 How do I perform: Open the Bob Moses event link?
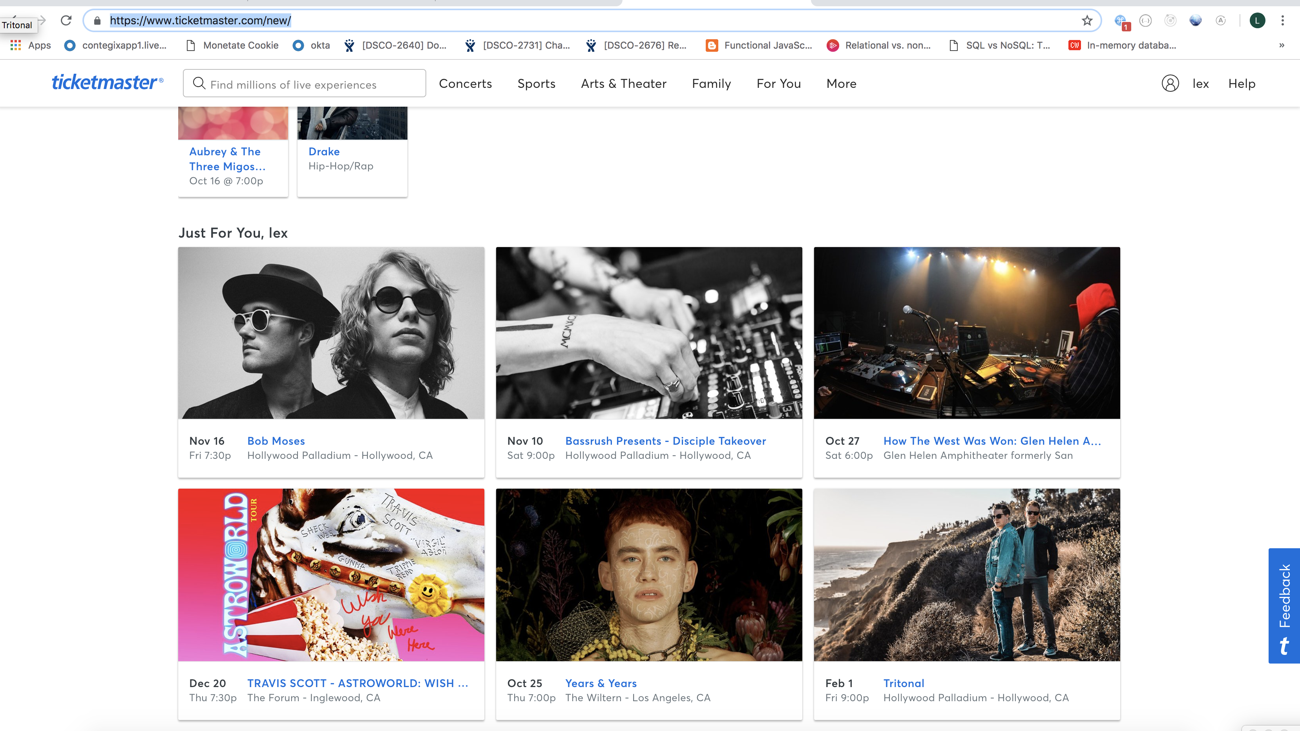point(276,441)
